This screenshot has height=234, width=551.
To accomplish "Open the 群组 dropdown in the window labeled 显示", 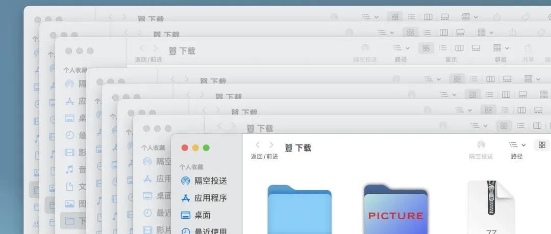I will (501, 48).
